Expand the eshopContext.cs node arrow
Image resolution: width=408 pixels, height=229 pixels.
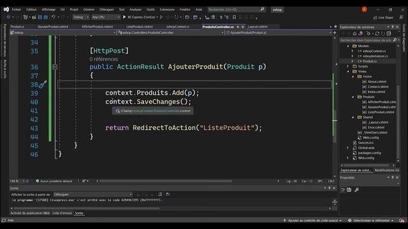pyautogui.click(x=353, y=51)
